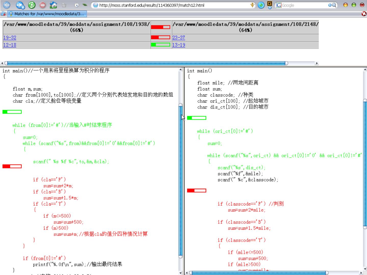Click the top frame horizontal scrollbar
The image size is (367, 275).
pyautogui.click(x=147, y=63)
